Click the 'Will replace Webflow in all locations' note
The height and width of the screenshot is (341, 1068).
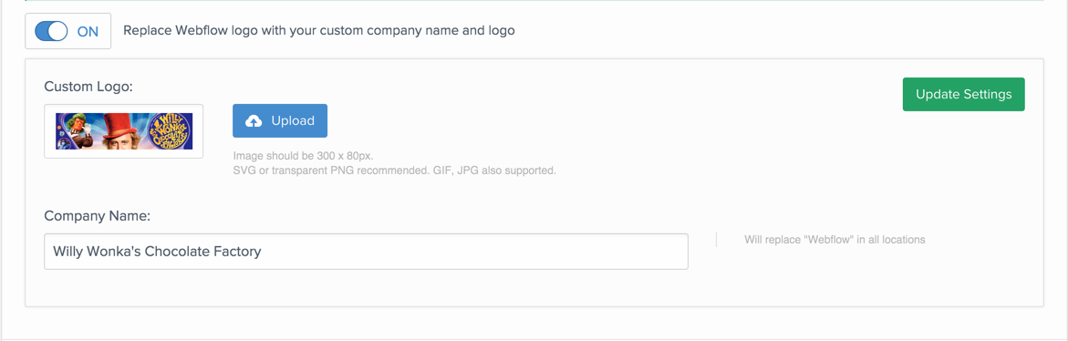point(835,240)
